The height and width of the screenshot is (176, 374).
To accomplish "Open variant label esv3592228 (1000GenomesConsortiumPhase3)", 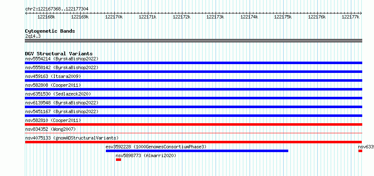I will (x=156, y=147).
